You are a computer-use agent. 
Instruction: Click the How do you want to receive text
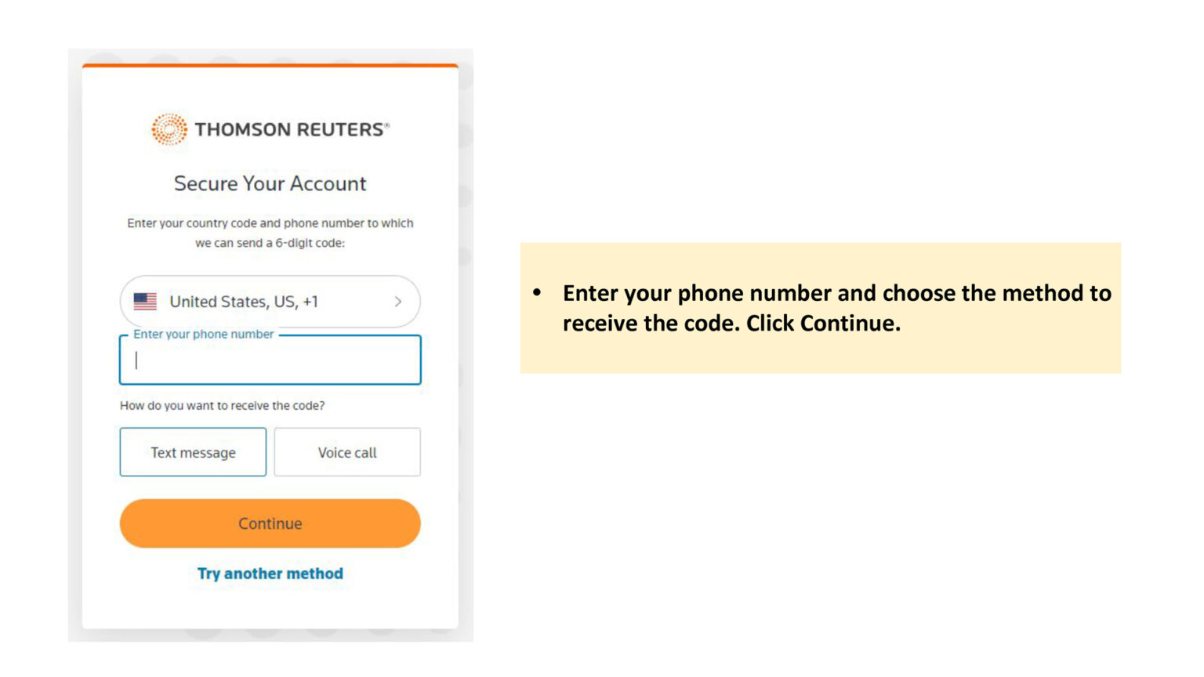click(x=222, y=406)
